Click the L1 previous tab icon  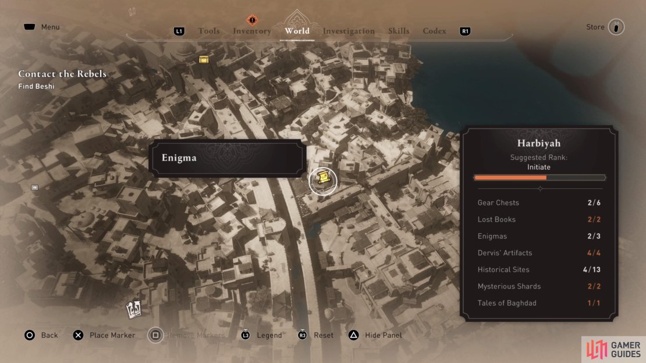pyautogui.click(x=179, y=31)
